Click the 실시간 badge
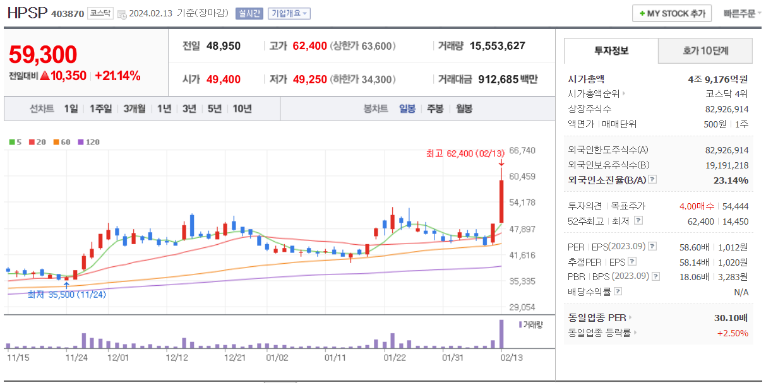 click(x=249, y=13)
